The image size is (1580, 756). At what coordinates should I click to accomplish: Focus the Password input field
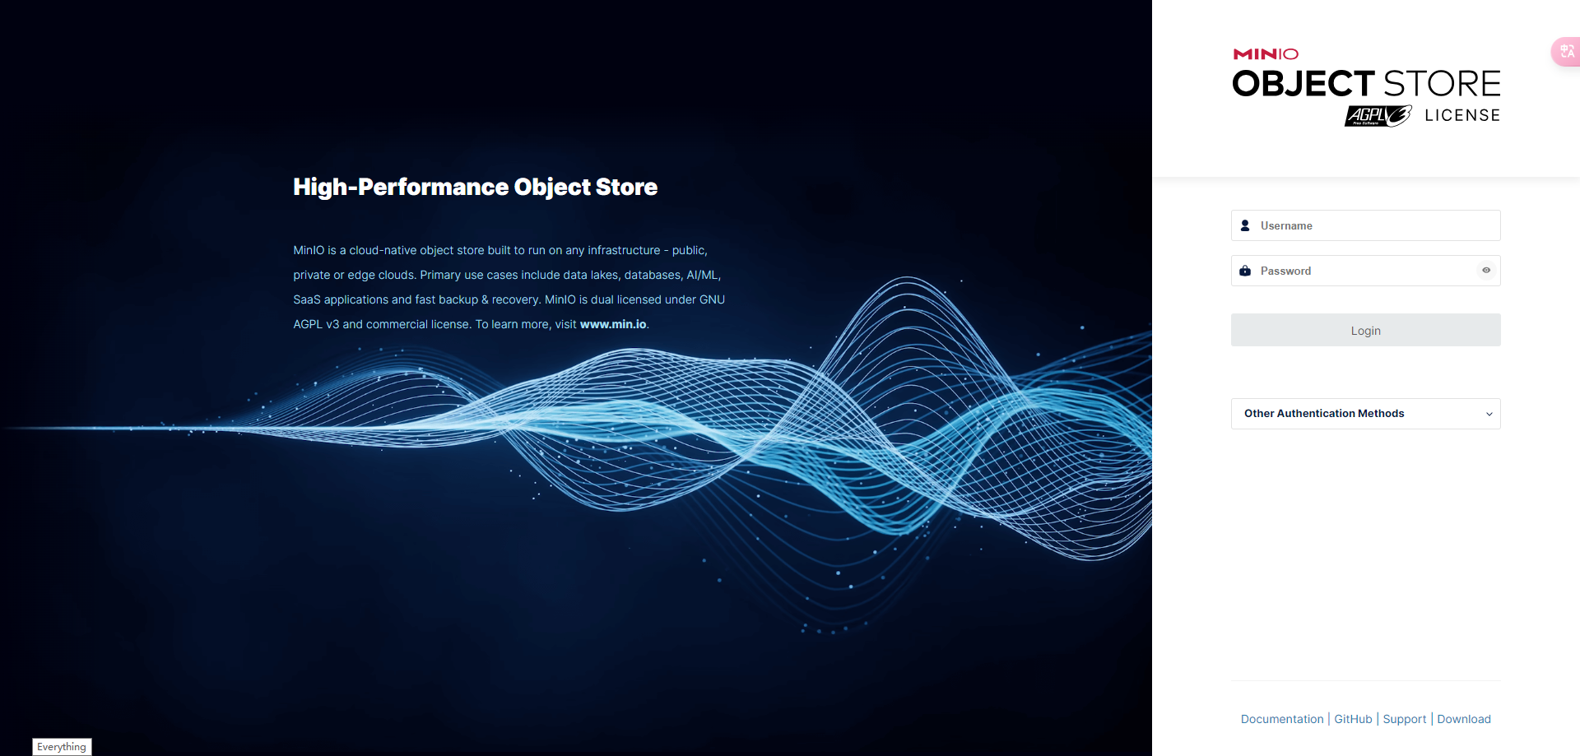point(1366,271)
